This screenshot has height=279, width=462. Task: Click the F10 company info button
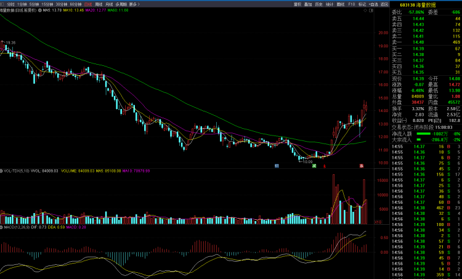(351, 4)
